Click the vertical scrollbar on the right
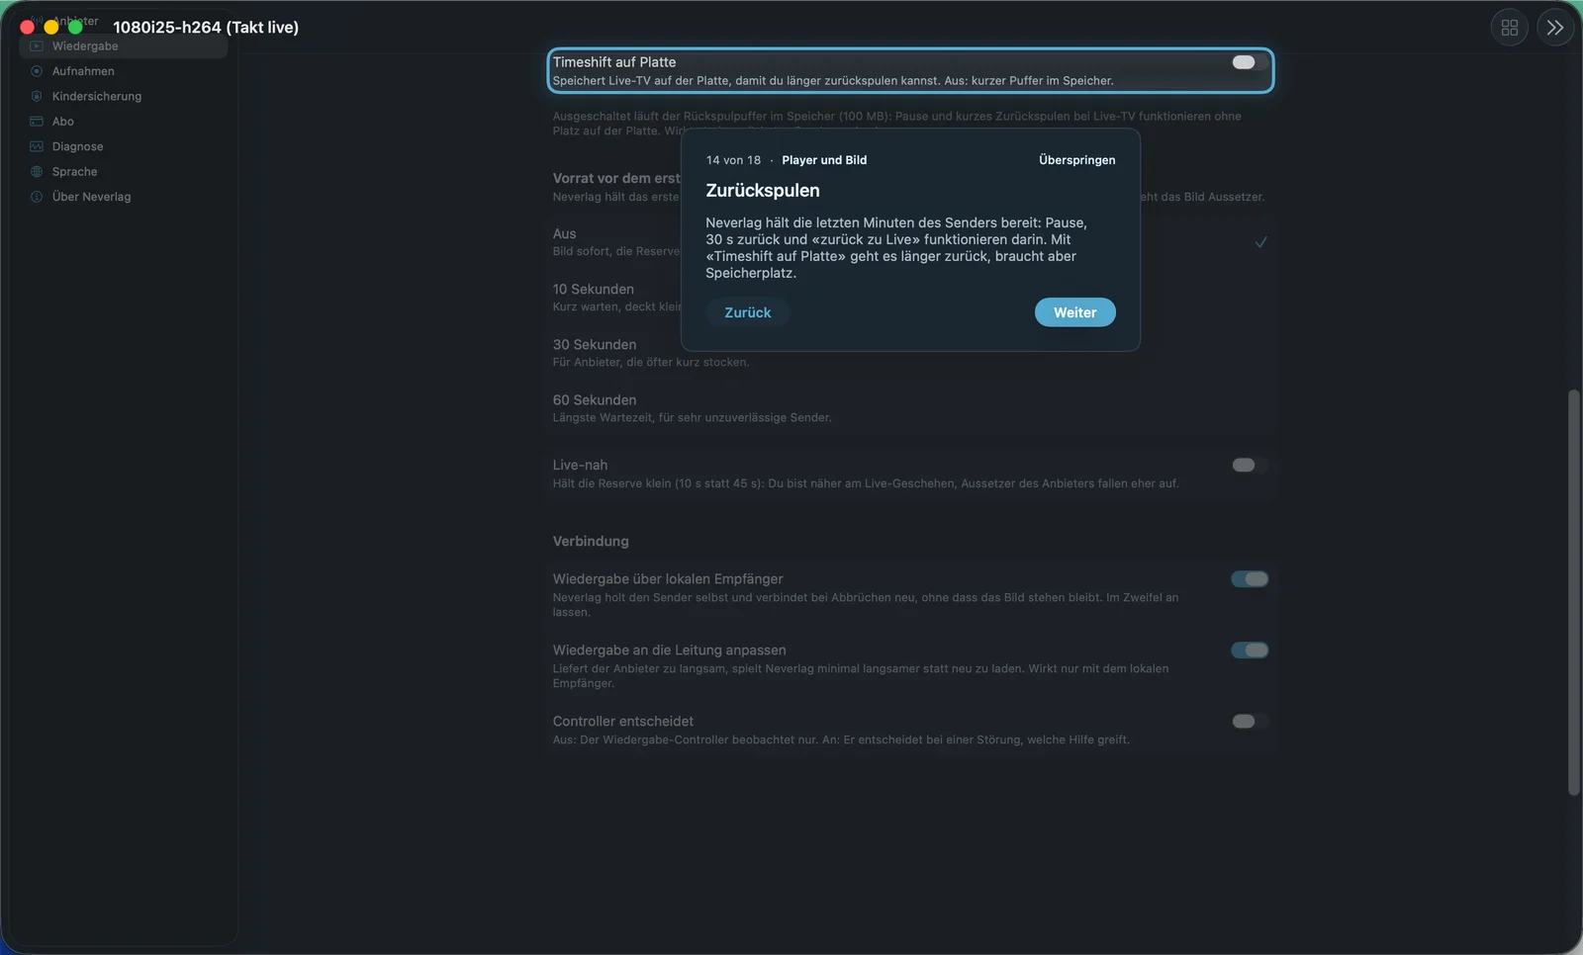This screenshot has height=955, width=1583. 1574,592
